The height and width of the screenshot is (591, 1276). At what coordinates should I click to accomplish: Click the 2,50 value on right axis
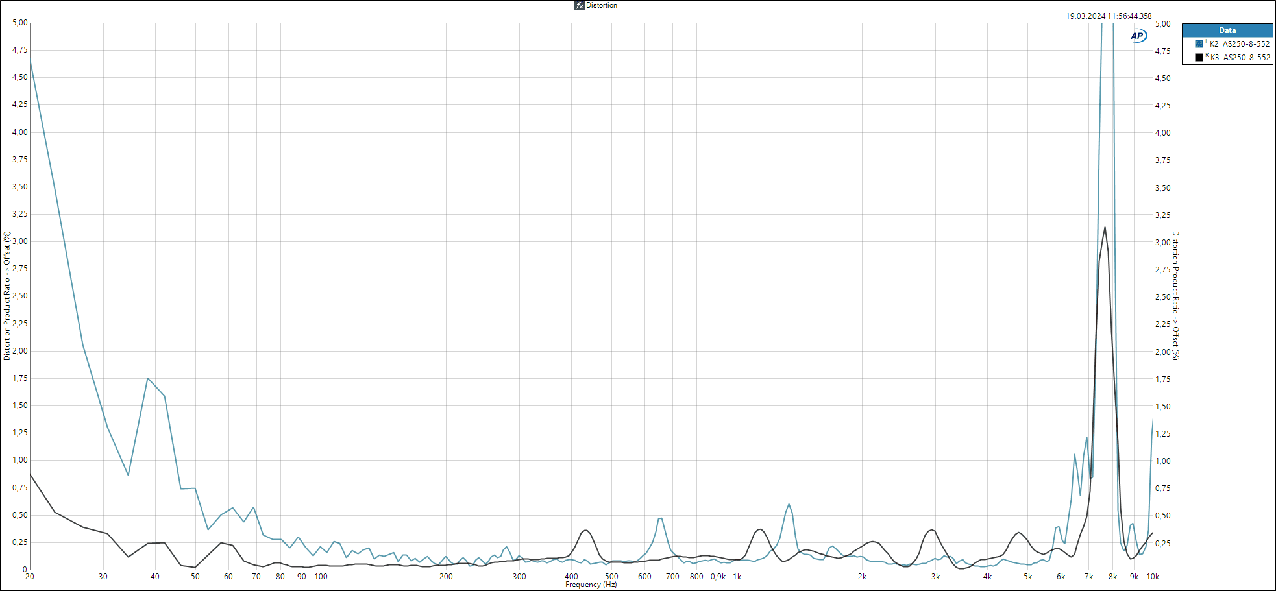coord(1163,297)
